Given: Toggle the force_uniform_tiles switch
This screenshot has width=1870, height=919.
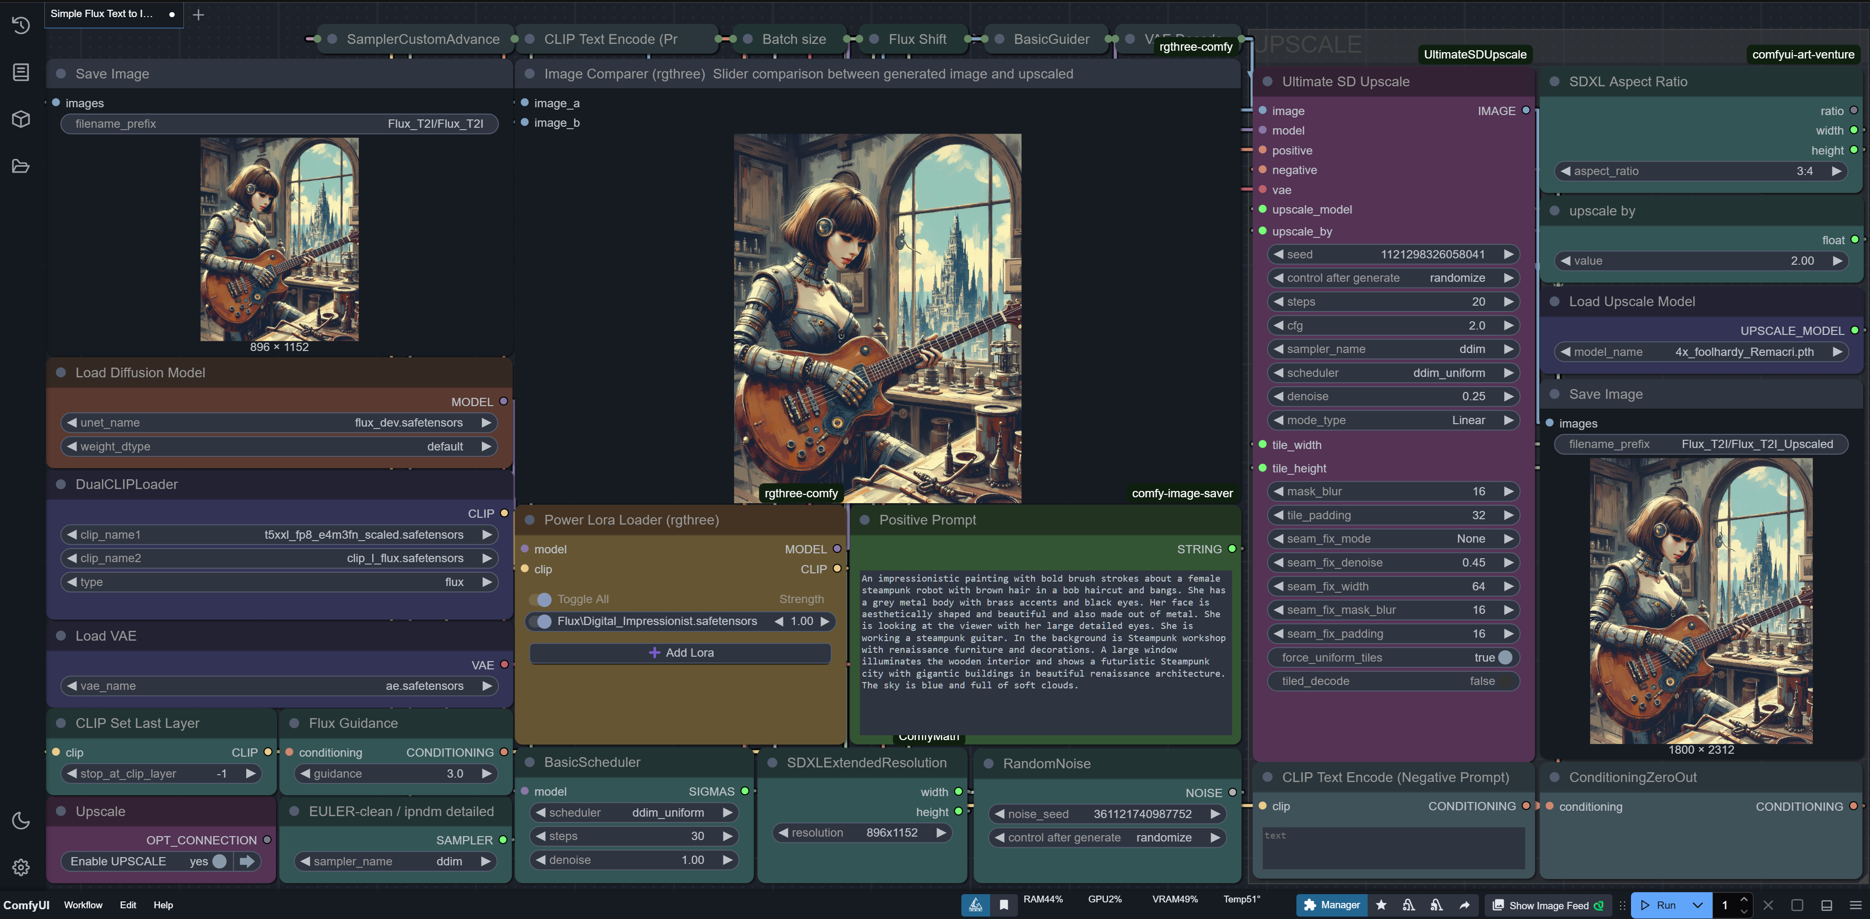Looking at the screenshot, I should click(1504, 657).
